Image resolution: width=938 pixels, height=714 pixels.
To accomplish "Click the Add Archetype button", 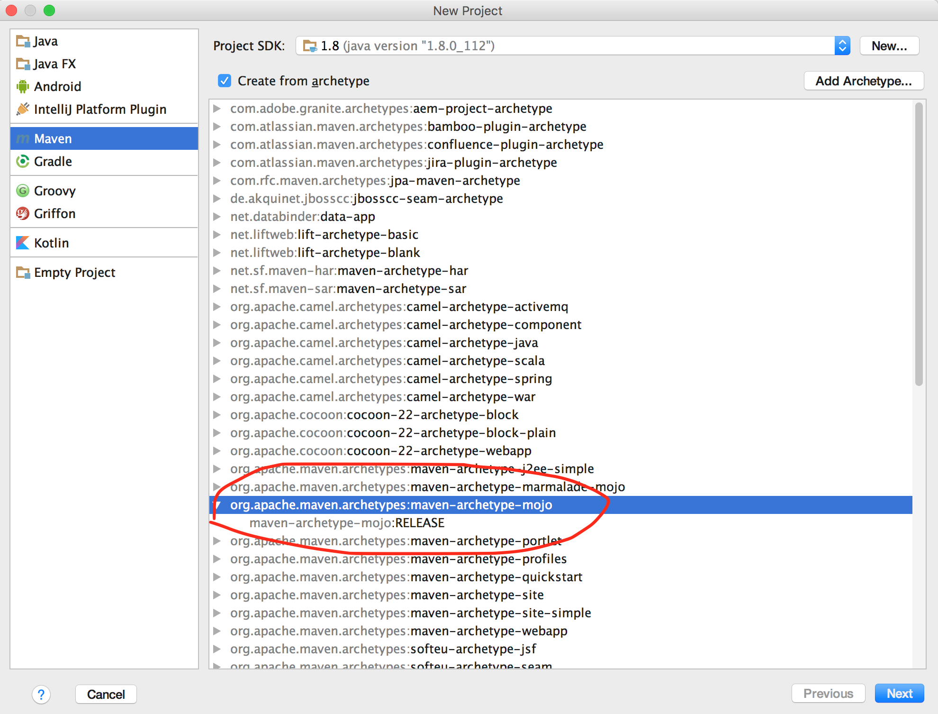I will pos(862,81).
